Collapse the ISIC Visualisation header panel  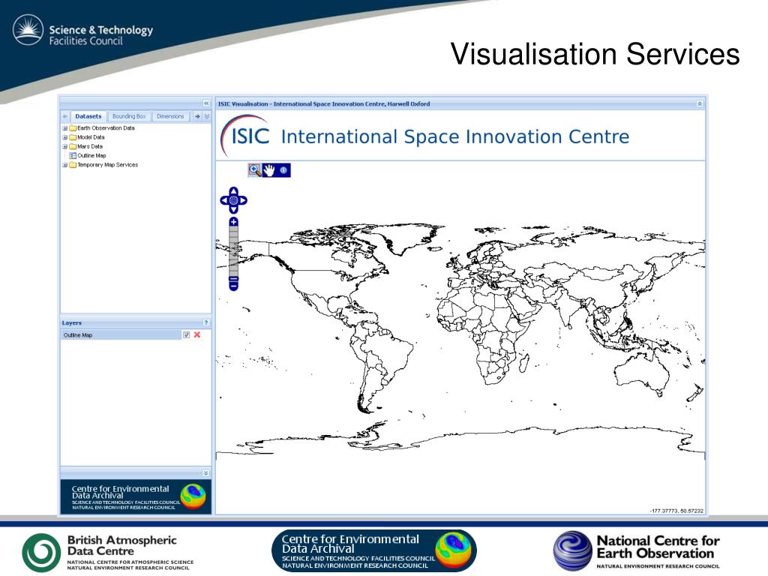700,103
